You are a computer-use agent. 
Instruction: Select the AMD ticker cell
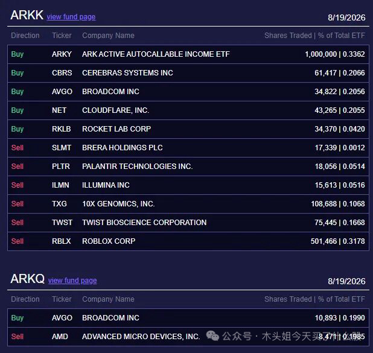(x=60, y=337)
